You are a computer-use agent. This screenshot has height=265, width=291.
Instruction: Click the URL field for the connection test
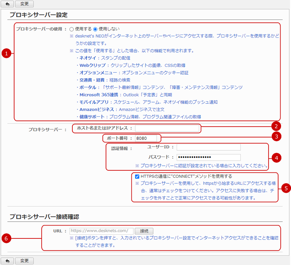tap(101, 231)
